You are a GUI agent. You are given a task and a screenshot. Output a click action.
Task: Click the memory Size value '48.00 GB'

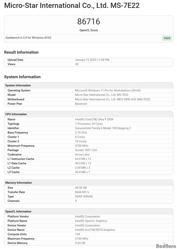pyautogui.click(x=81, y=187)
